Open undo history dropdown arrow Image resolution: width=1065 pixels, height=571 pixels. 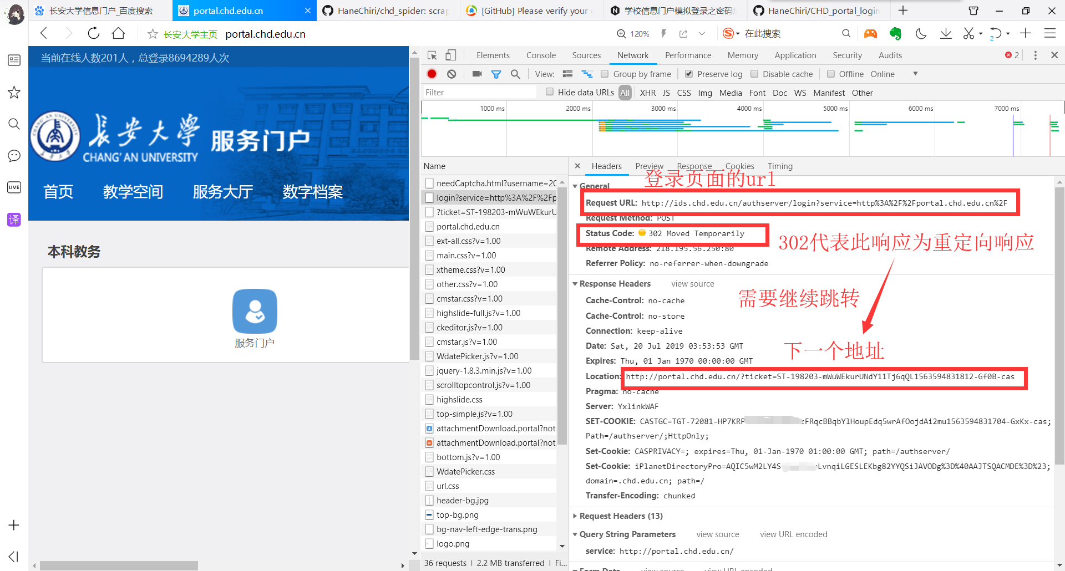coord(1008,34)
